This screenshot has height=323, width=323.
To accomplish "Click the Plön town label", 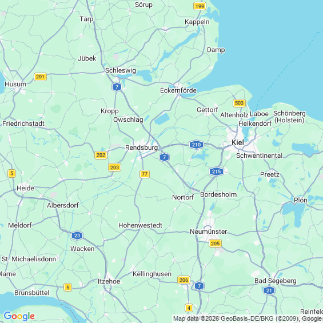I will coord(301,200).
